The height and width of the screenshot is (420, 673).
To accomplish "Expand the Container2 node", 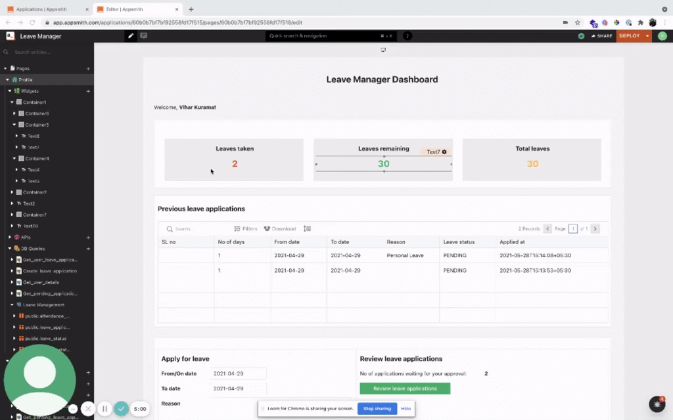I will click(x=12, y=192).
